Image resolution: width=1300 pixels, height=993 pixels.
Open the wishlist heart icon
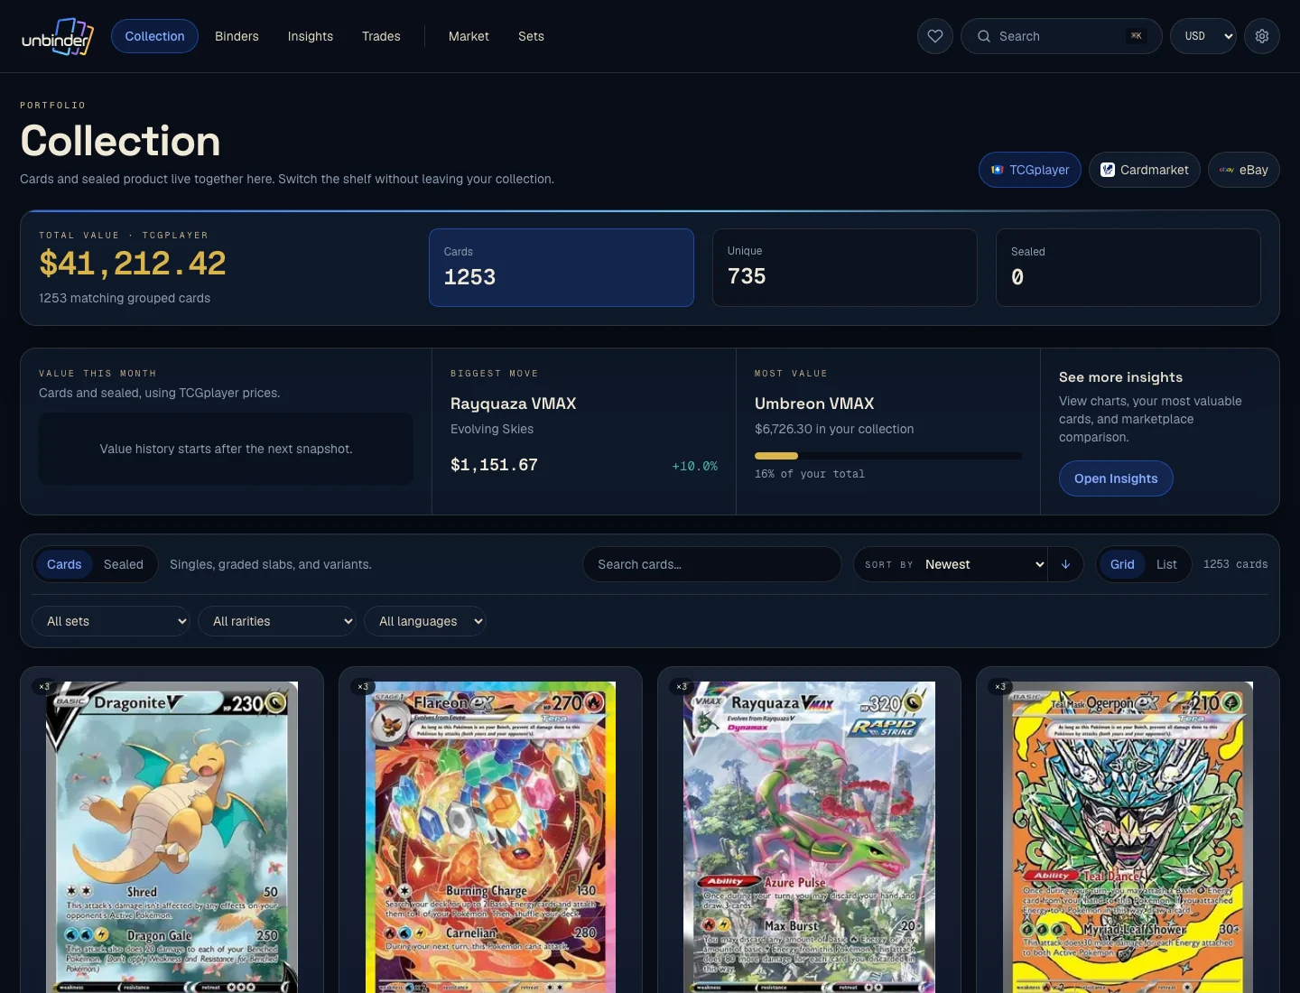(935, 36)
